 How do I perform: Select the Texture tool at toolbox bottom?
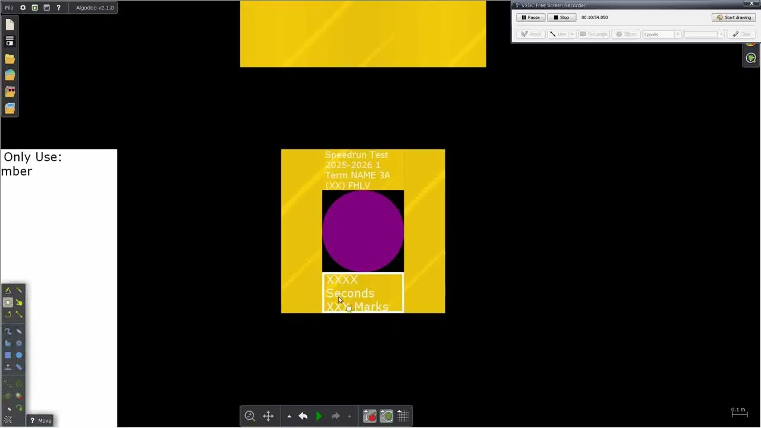point(8,420)
